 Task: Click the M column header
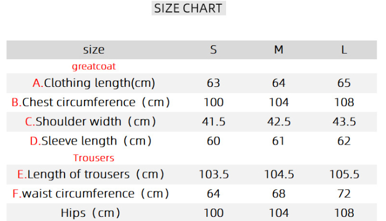pos(279,50)
